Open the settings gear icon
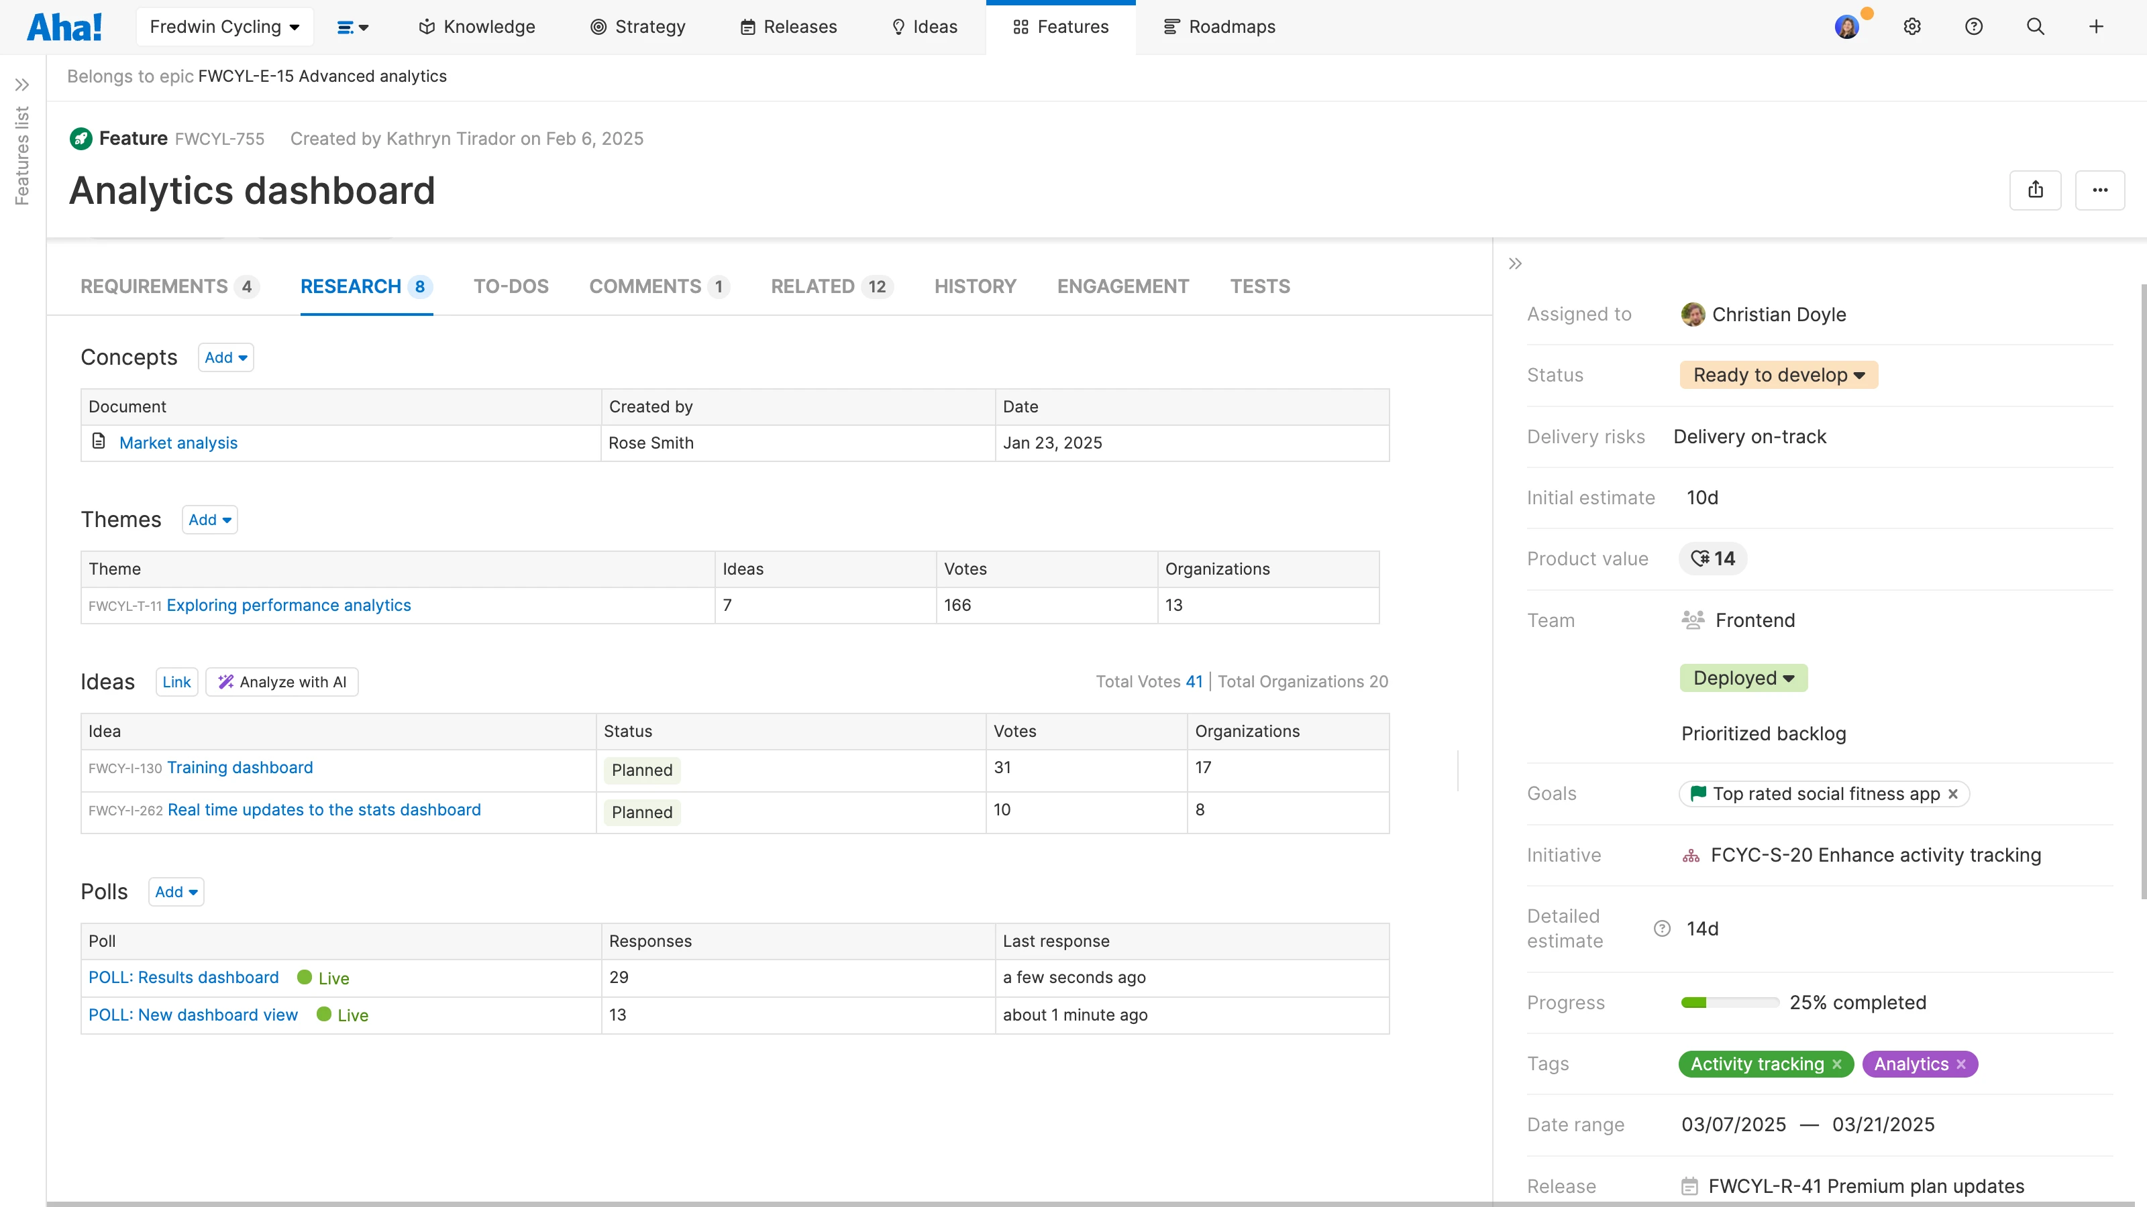The image size is (2147, 1207). coord(1912,26)
